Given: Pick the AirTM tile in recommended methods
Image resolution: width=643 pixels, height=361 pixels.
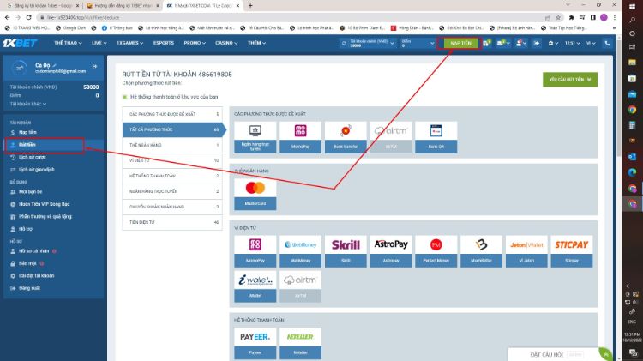Looking at the screenshot, I should click(391, 137).
